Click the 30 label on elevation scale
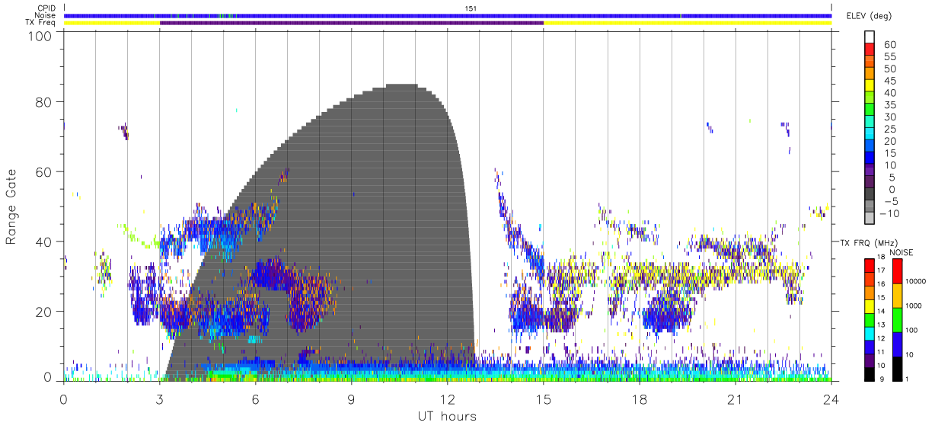 (889, 117)
